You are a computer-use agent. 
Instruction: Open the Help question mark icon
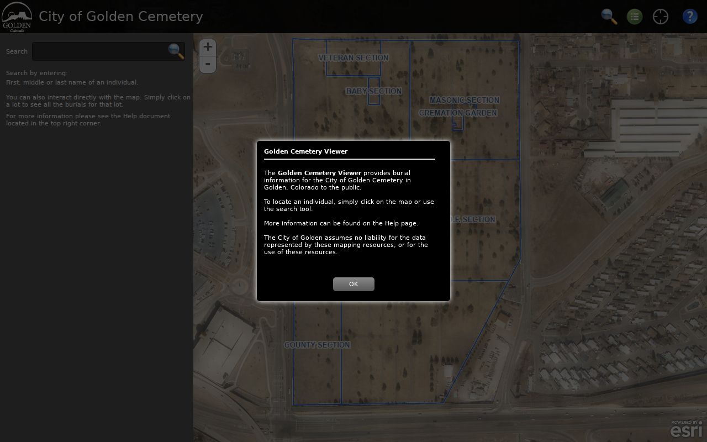690,17
